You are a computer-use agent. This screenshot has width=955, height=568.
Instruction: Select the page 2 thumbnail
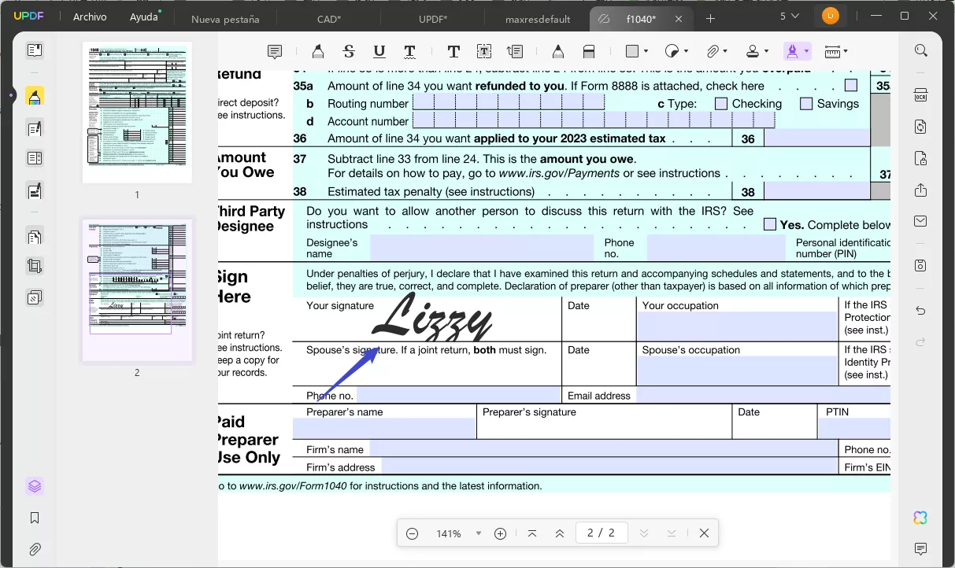click(x=137, y=290)
